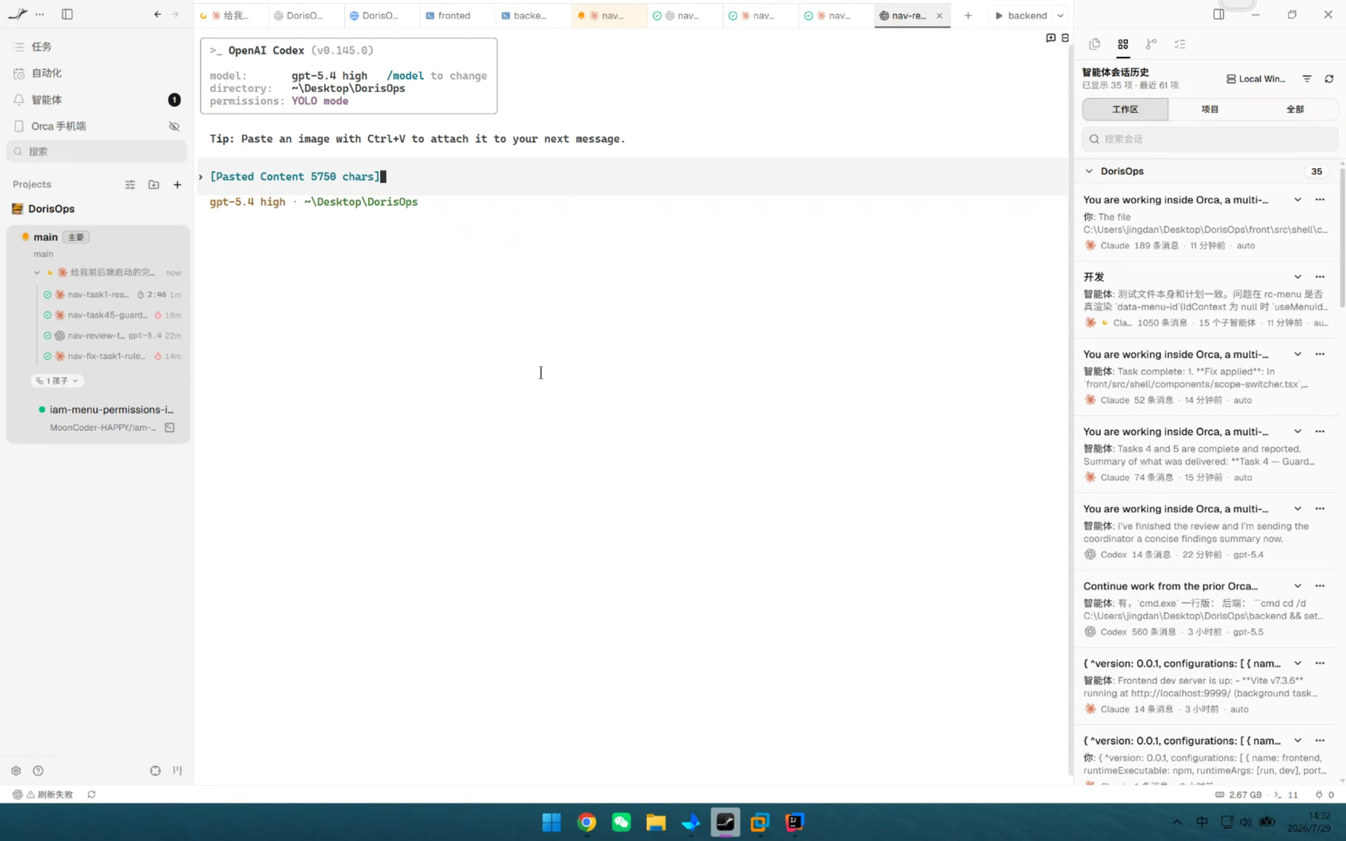
Task: Refresh the 智能体会话历史 list
Action: (1329, 79)
